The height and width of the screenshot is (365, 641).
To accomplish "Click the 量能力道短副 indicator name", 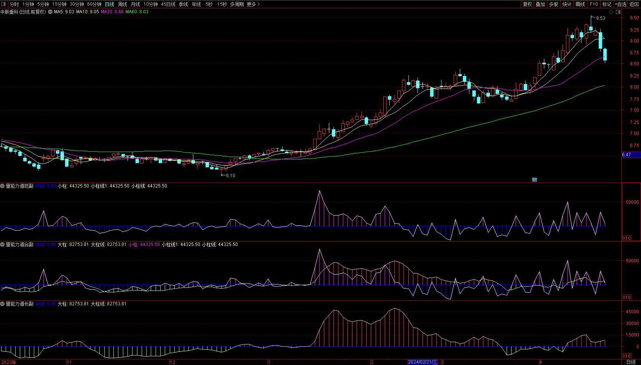I will click(x=19, y=186).
